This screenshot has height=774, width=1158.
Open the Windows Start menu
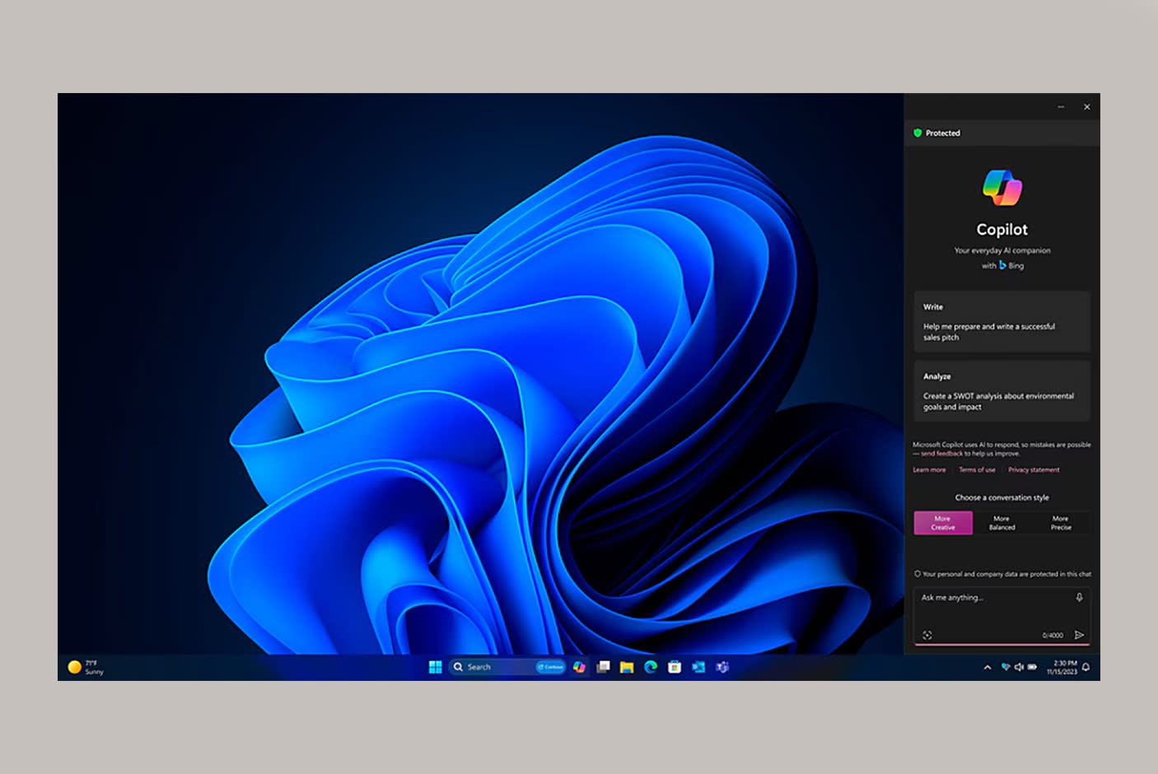(436, 667)
